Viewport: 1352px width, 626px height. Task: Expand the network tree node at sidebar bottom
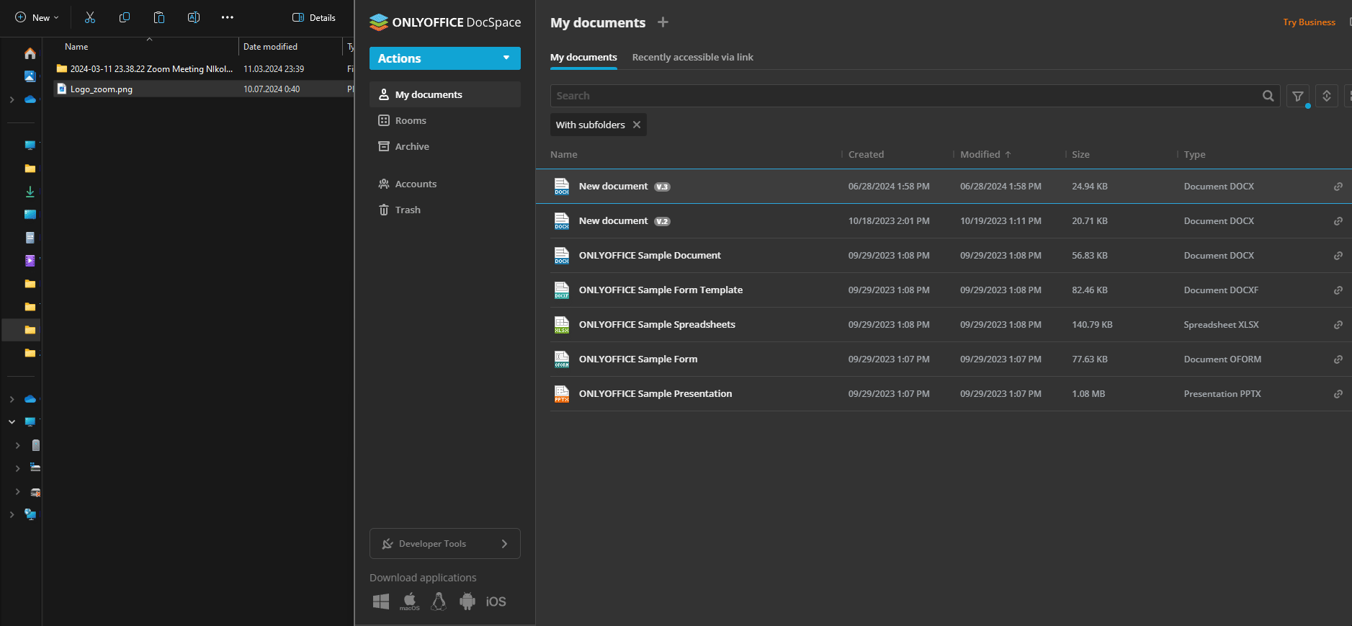(x=12, y=514)
